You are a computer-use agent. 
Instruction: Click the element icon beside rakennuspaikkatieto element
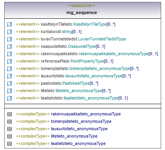tap(9, 54)
